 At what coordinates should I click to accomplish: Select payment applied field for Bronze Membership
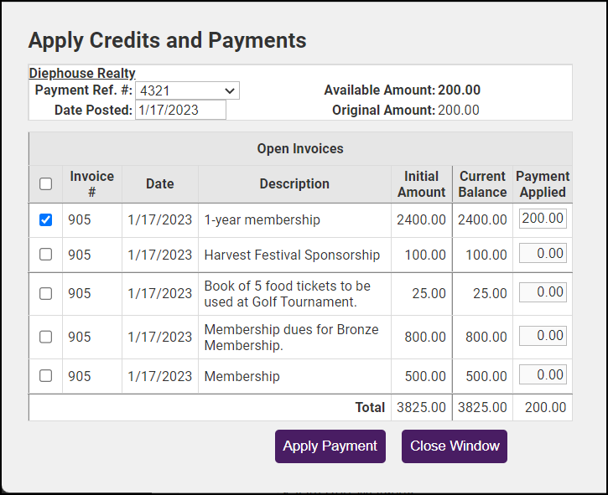pyautogui.click(x=543, y=336)
